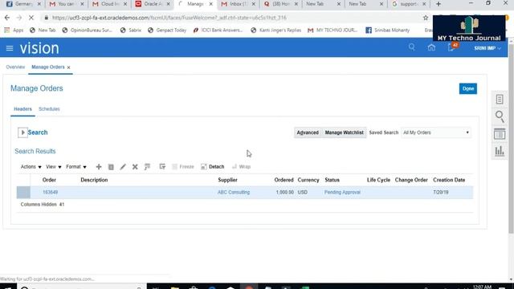
Task: Click the Wrap toolbar button
Action: pos(241,167)
